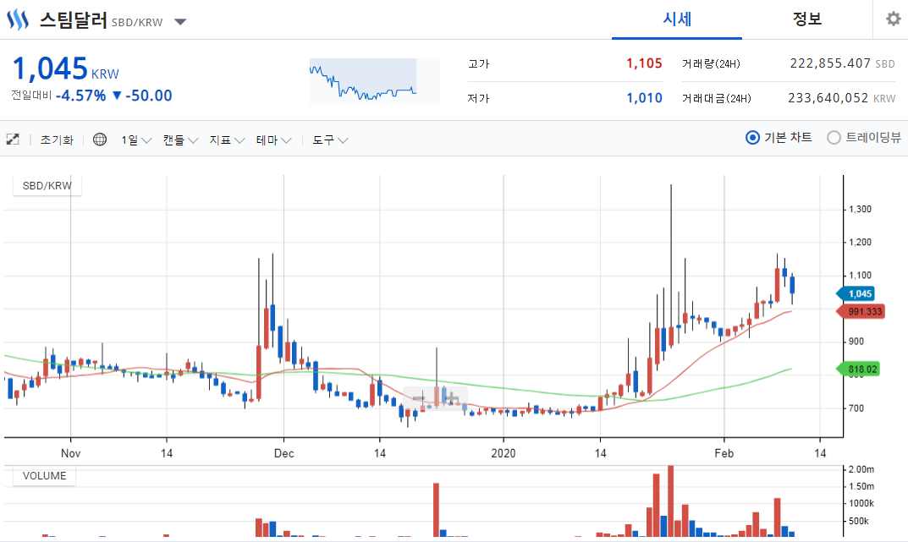Open the SBD/KRW market selector arrow
Screen dimensions: 908x542
[181, 23]
